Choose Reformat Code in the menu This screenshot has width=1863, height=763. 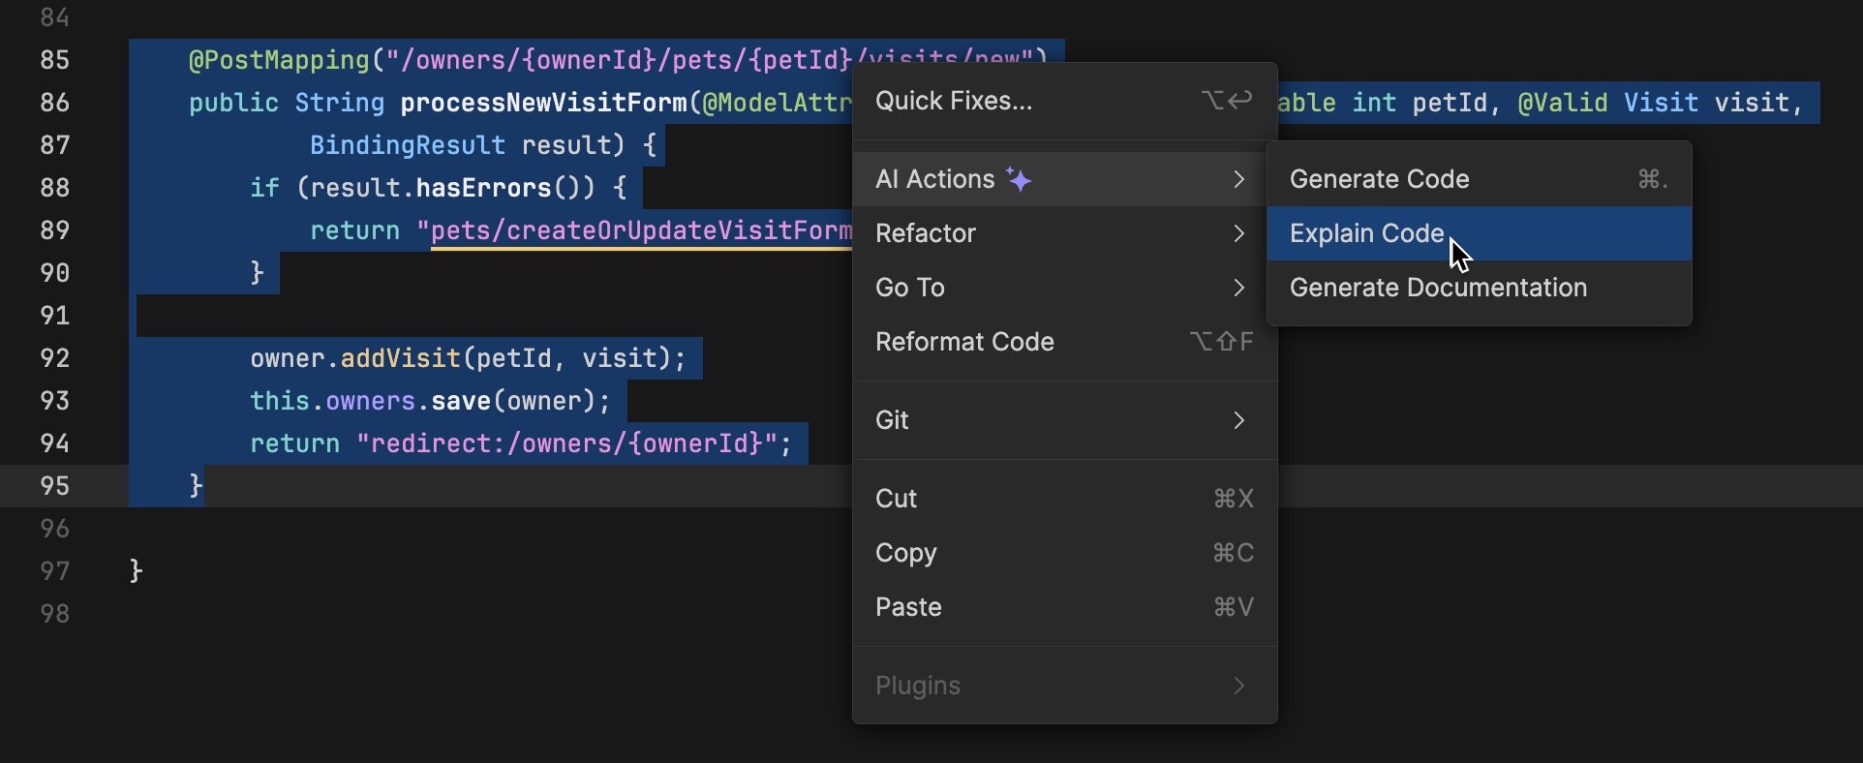[964, 342]
